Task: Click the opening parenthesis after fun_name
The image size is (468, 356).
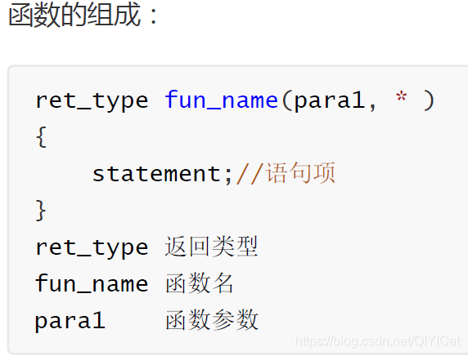Action: pyautogui.click(x=286, y=100)
